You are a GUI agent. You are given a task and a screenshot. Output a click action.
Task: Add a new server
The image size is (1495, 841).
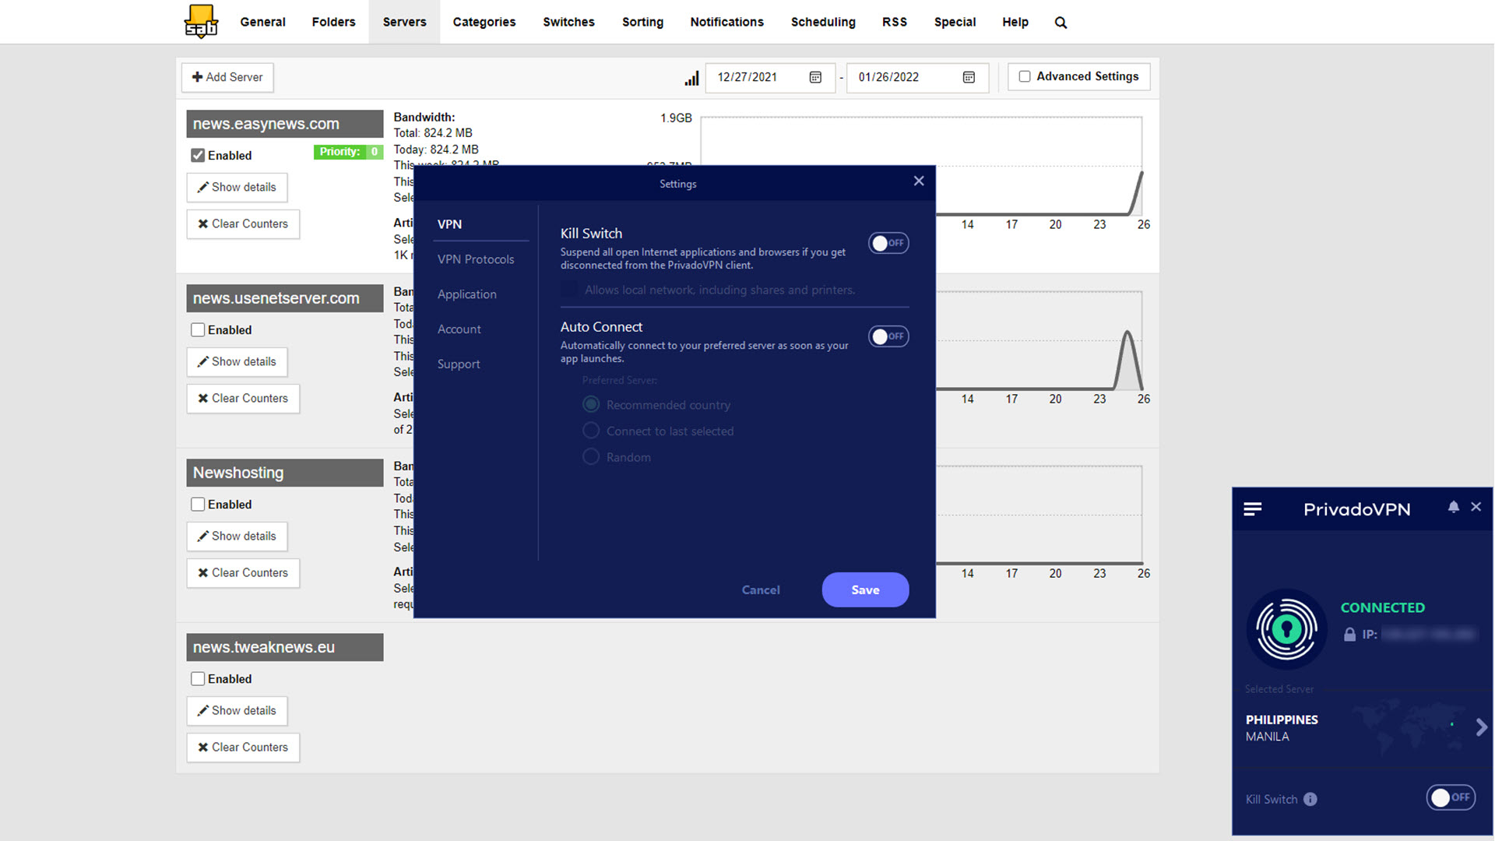pyautogui.click(x=227, y=77)
